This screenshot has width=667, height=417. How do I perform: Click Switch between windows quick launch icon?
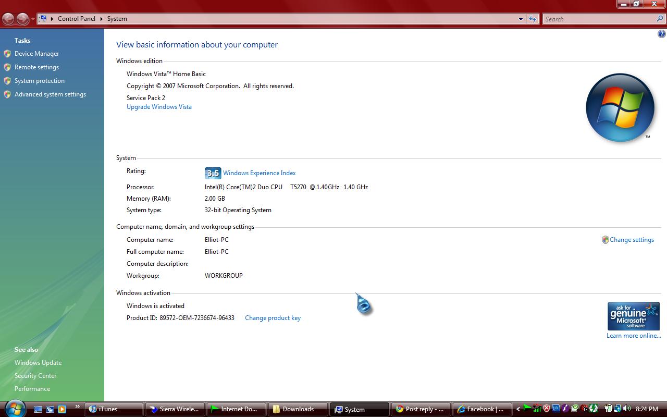50,409
